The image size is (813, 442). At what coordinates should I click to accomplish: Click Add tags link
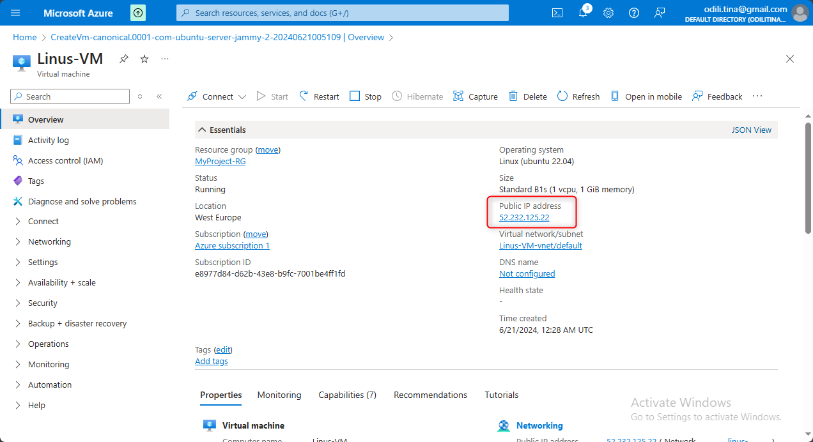(x=212, y=362)
